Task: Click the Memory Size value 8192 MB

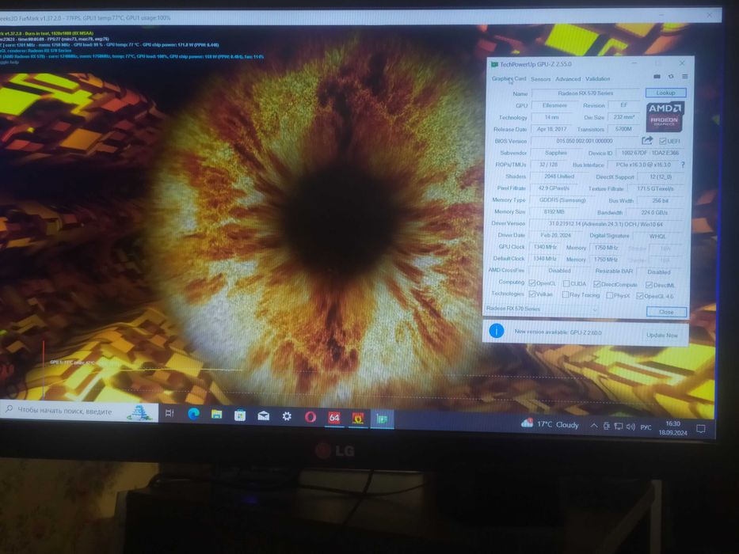Action: [x=554, y=211]
